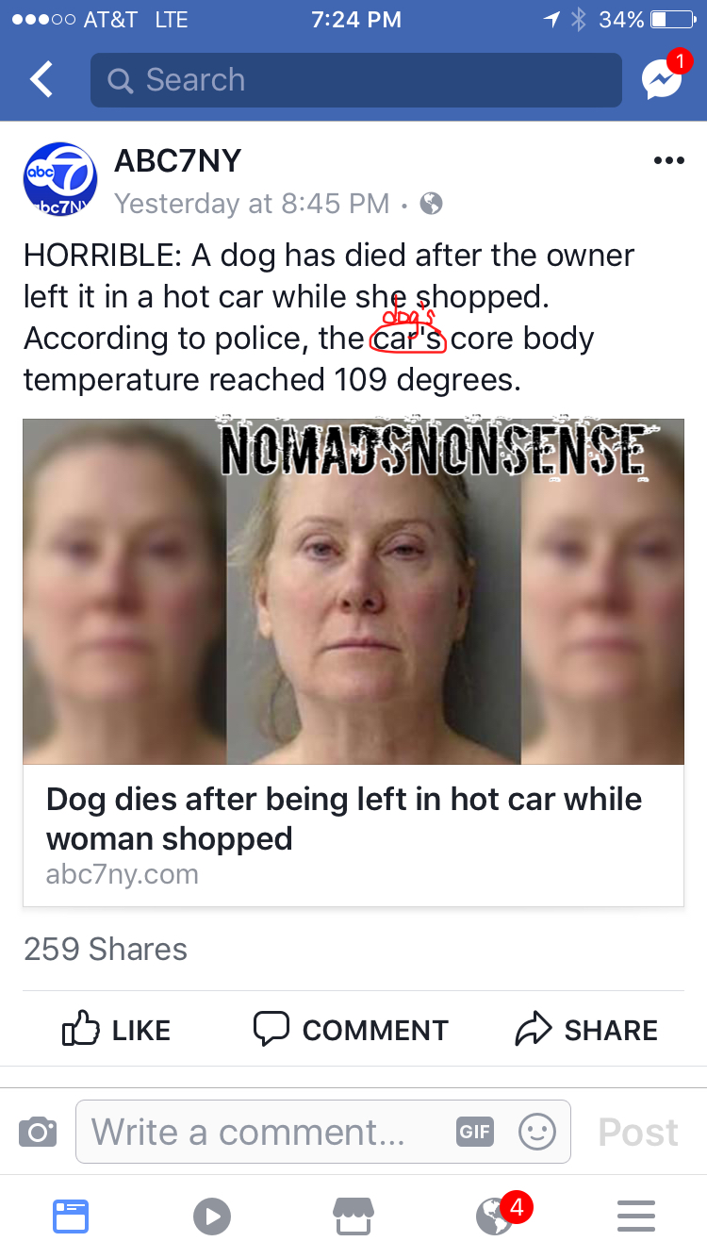Open the emoji smiley picker
Image resolution: width=707 pixels, height=1258 pixels.
pos(537,1132)
